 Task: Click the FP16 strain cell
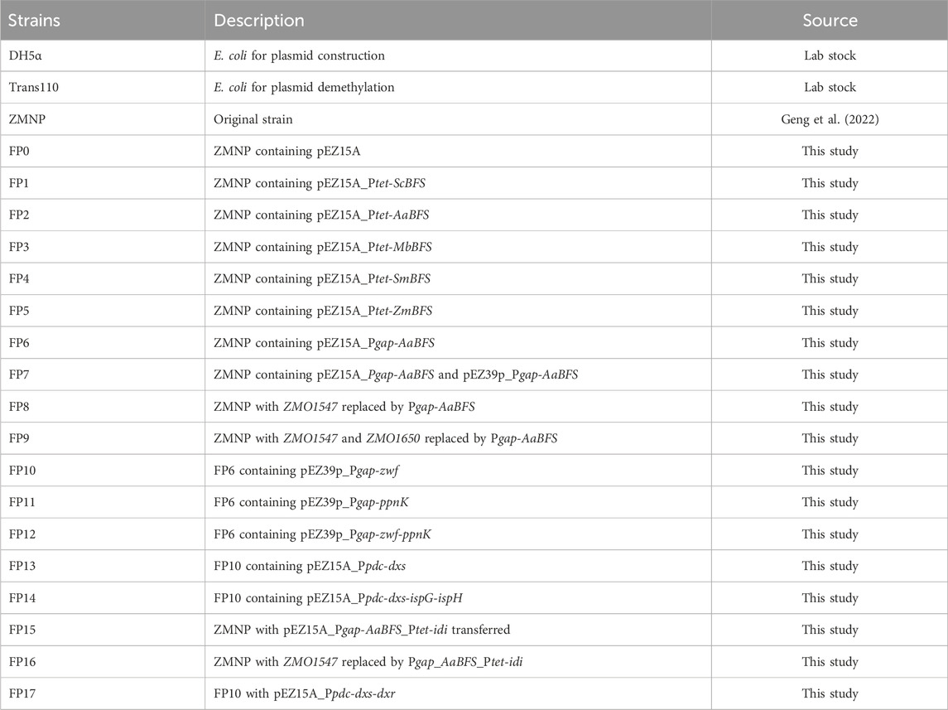point(102,662)
